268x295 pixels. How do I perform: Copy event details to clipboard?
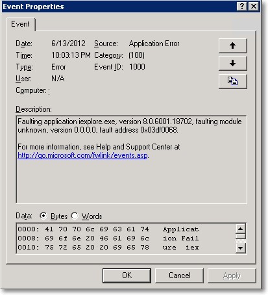tap(233, 81)
